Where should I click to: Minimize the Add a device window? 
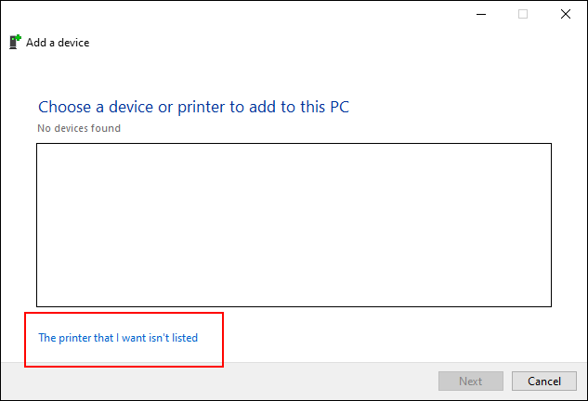tap(481, 14)
